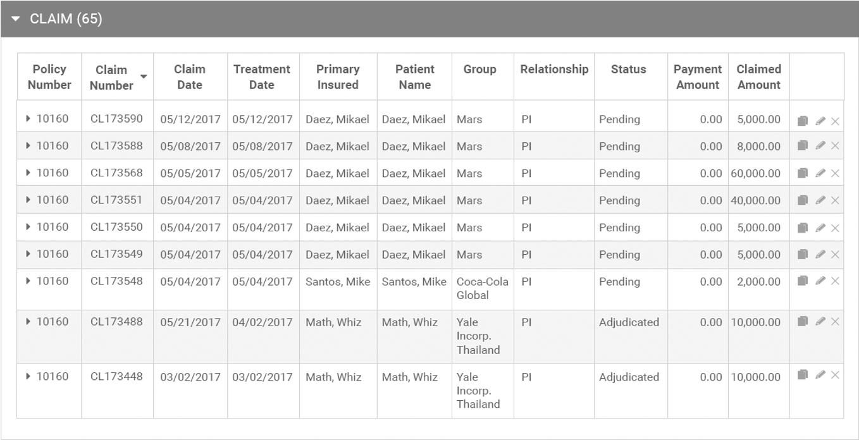Click copy icon for claim CL173551
The image size is (859, 440).
tap(803, 200)
